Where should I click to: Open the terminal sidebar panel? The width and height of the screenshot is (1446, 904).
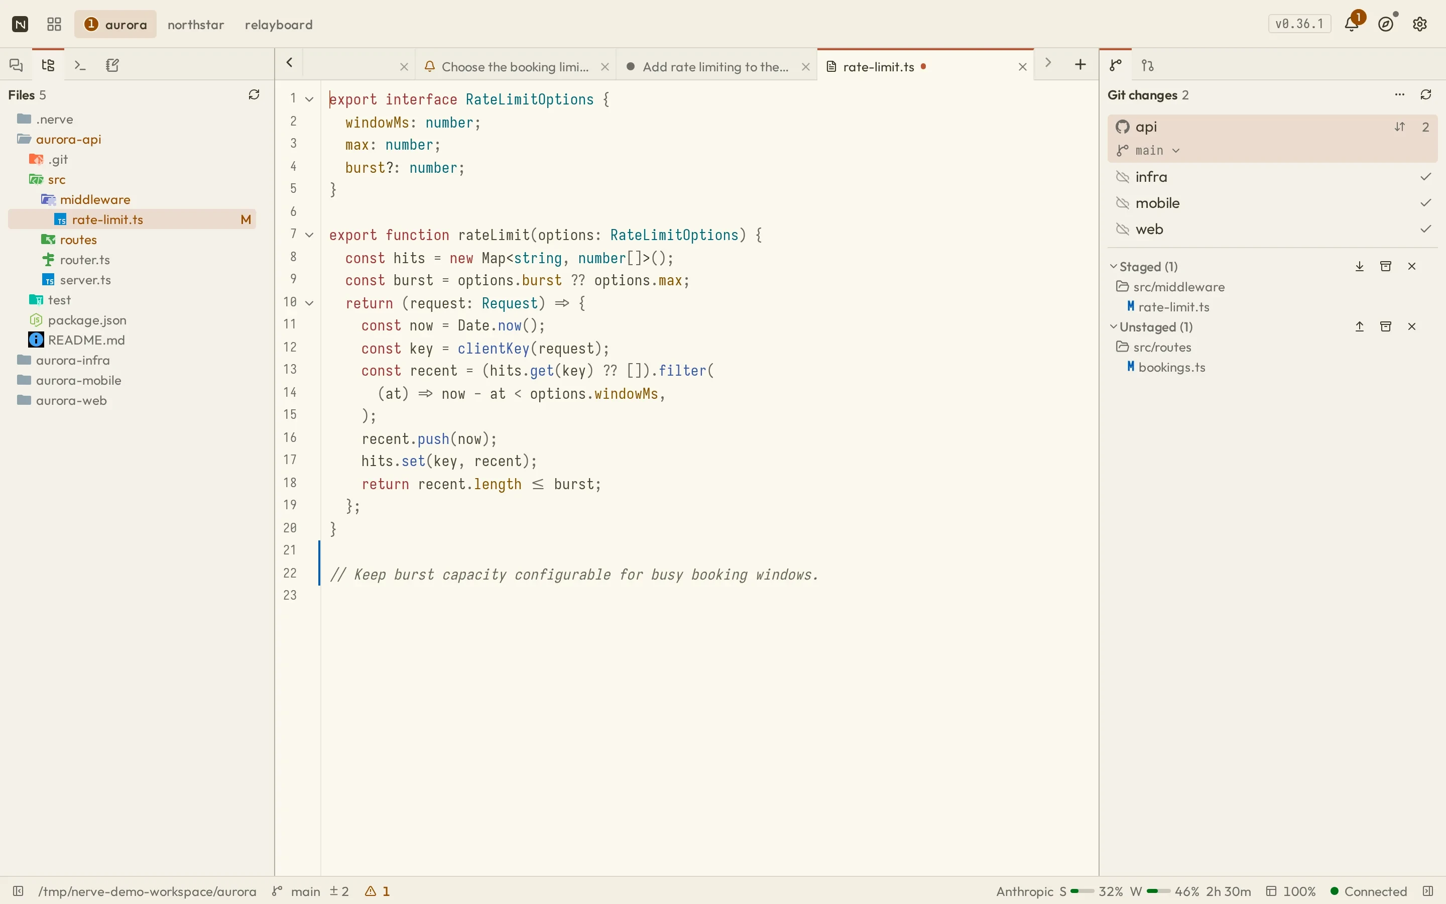point(80,65)
